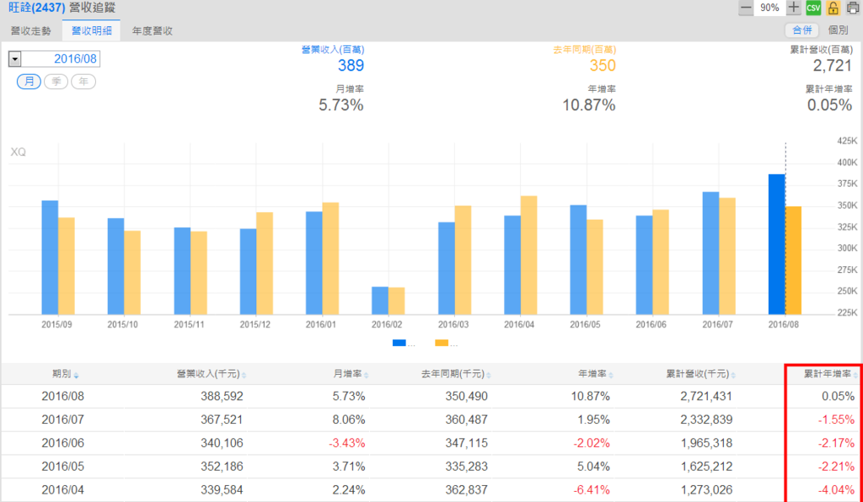
Task: Switch to 合併 consolidated view
Action: click(802, 31)
